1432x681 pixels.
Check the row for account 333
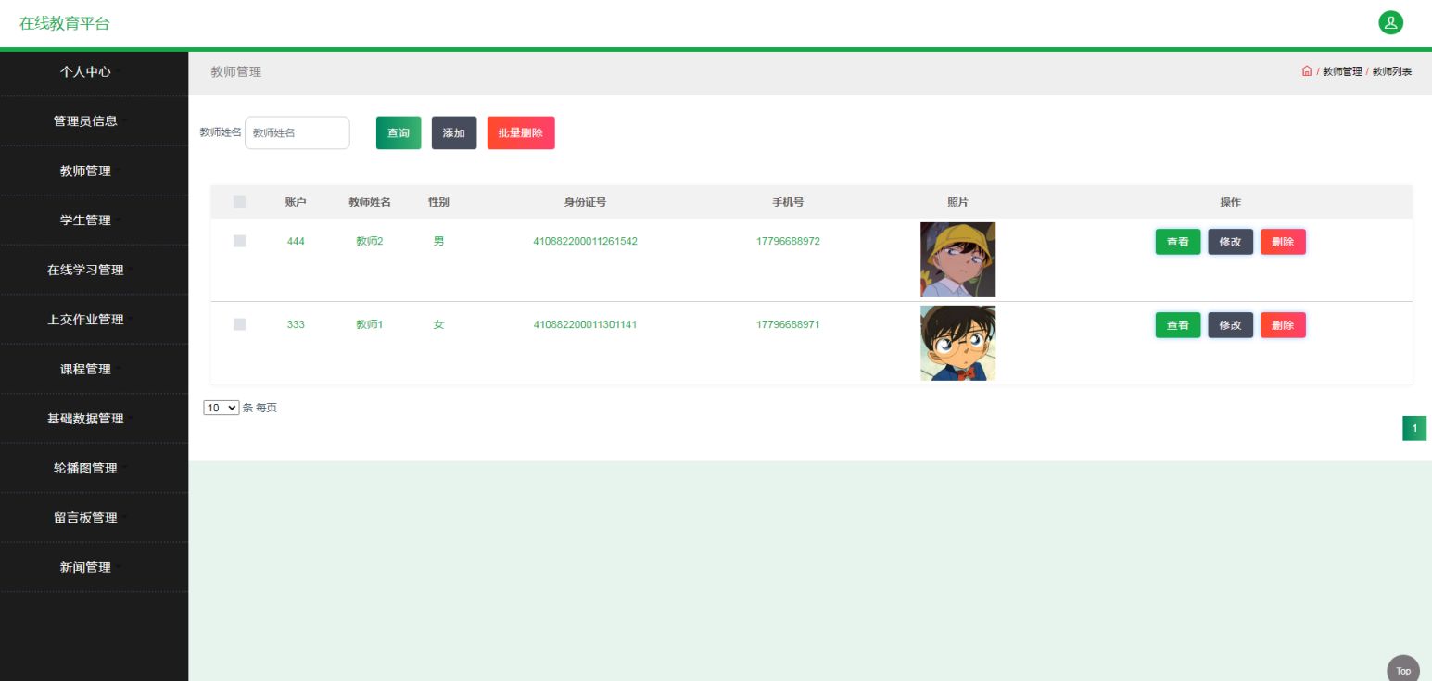(x=239, y=324)
